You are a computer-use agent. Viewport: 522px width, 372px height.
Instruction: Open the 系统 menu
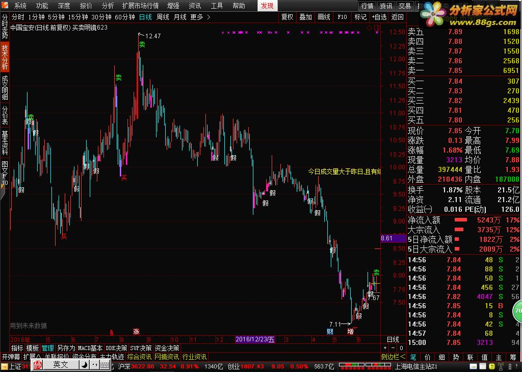[20, 6]
